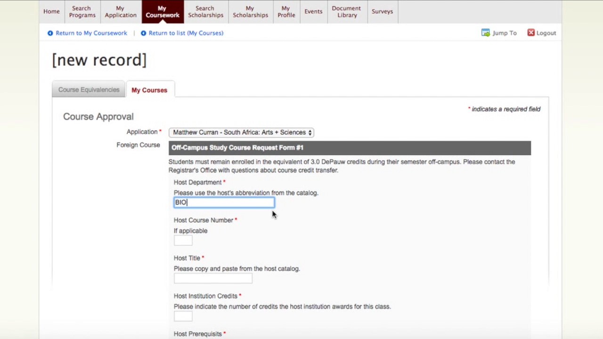Open the Events menu item
Screen dimensions: 603x339
pos(313,11)
